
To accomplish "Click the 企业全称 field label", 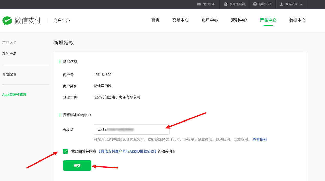I will (70, 97).
